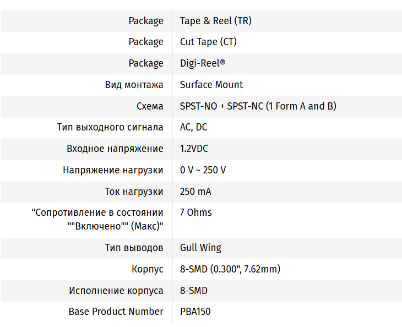Click the "AC, DC" output type value
Viewport: 402px width, 327px height.
pyautogui.click(x=193, y=127)
